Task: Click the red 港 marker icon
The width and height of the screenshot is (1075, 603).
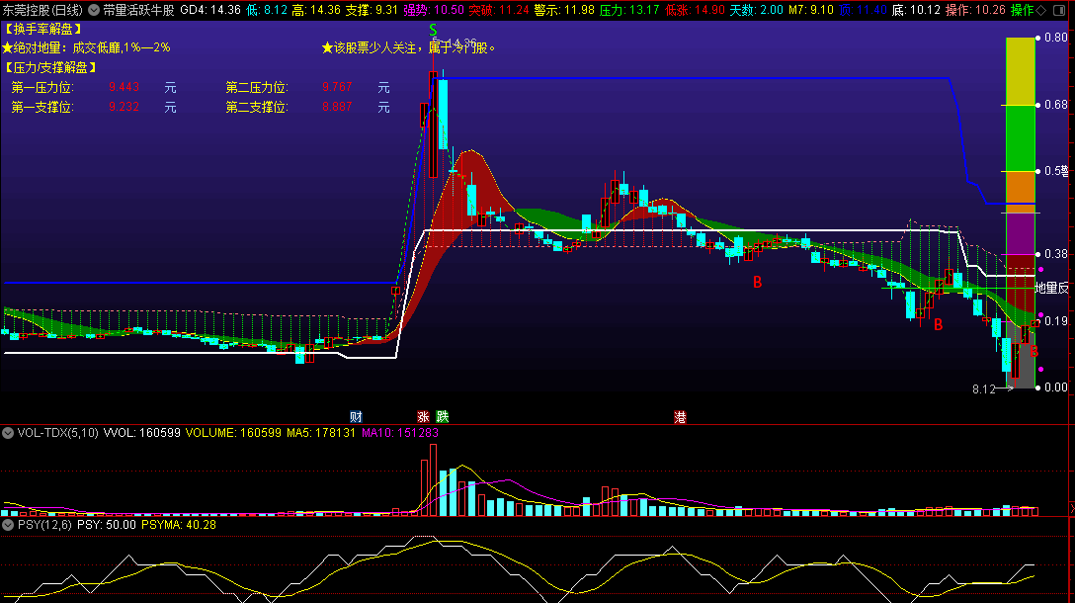Action: point(680,416)
